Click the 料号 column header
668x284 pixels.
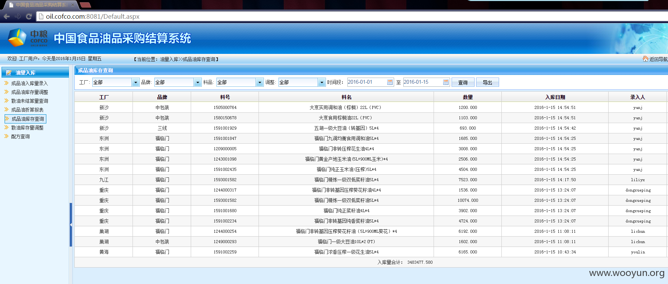point(225,97)
